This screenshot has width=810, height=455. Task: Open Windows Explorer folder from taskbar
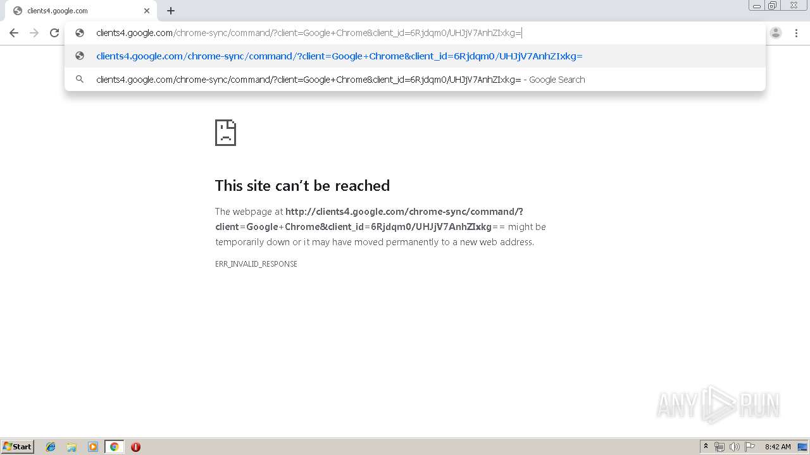tap(72, 447)
